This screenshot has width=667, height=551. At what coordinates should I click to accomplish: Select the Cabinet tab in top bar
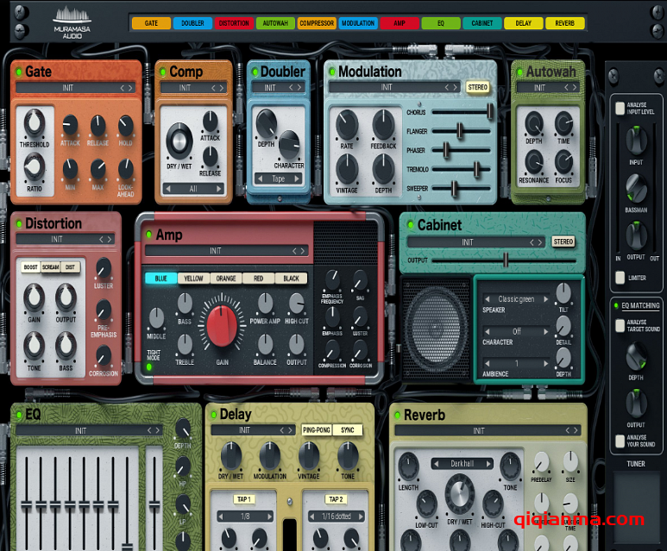point(483,23)
